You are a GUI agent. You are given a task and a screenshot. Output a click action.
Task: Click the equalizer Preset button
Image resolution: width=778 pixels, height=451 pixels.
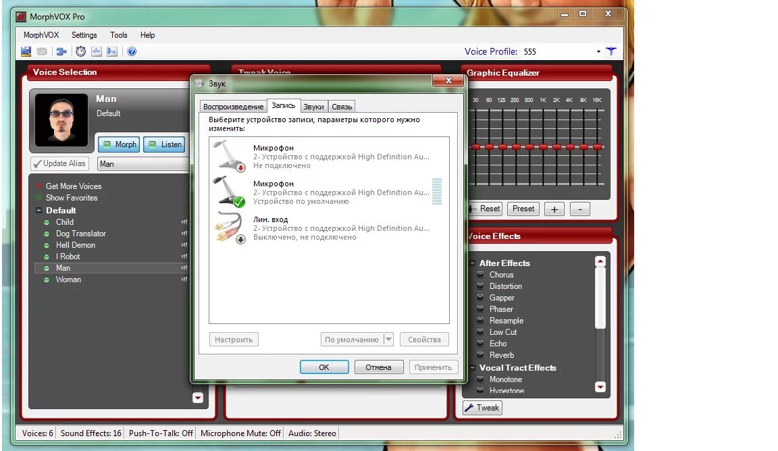pyautogui.click(x=523, y=209)
